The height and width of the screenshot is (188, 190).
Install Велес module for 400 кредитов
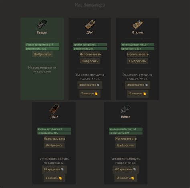tap(125, 170)
